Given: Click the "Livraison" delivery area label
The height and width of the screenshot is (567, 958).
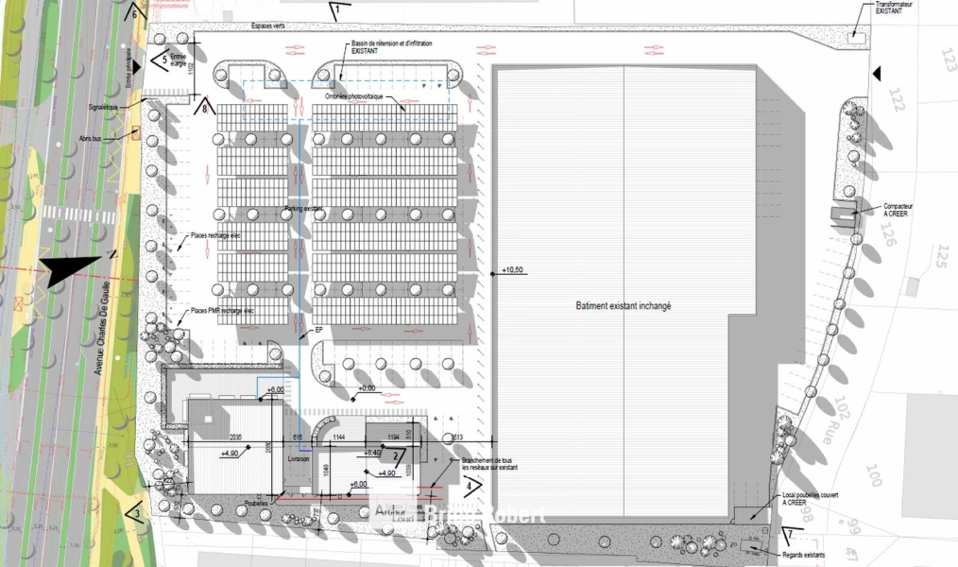Looking at the screenshot, I should (x=299, y=457).
